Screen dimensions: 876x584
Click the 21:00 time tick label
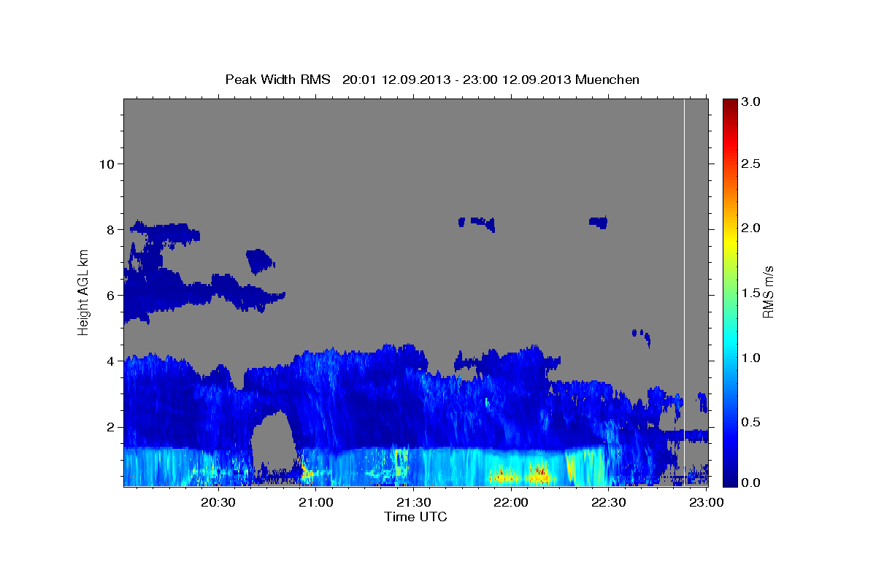tap(316, 503)
